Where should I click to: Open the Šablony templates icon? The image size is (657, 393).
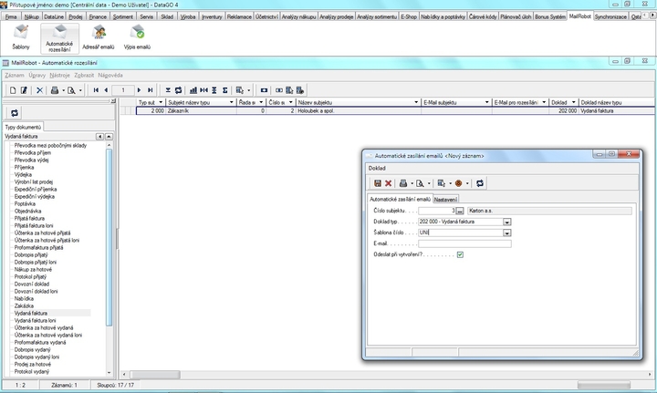21,37
